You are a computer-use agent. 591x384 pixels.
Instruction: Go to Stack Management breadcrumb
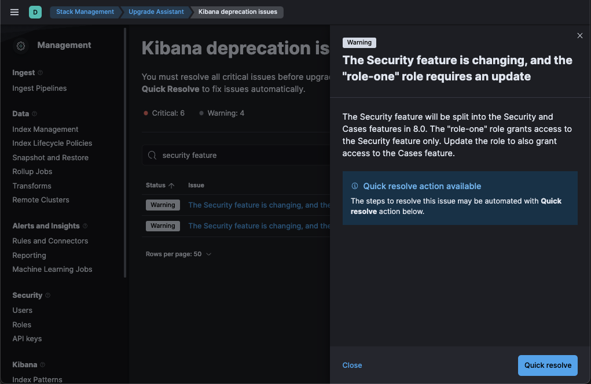(x=85, y=12)
